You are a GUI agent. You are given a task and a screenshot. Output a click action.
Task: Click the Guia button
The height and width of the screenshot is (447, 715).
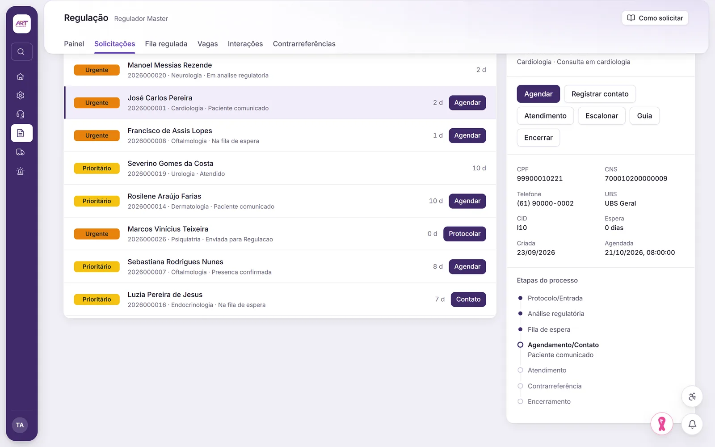tap(644, 116)
